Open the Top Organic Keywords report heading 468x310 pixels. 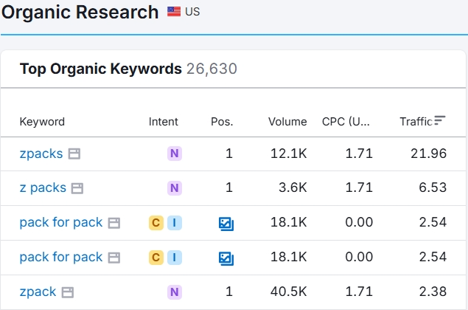pos(100,69)
